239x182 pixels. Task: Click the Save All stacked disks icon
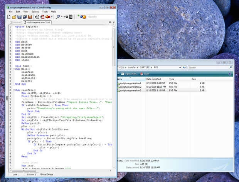25,17
